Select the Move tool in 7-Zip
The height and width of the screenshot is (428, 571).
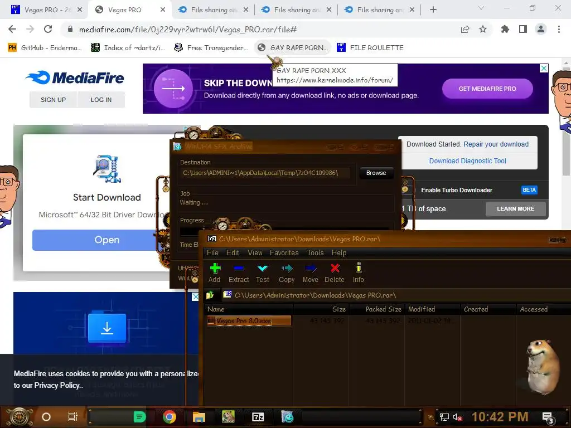click(310, 273)
